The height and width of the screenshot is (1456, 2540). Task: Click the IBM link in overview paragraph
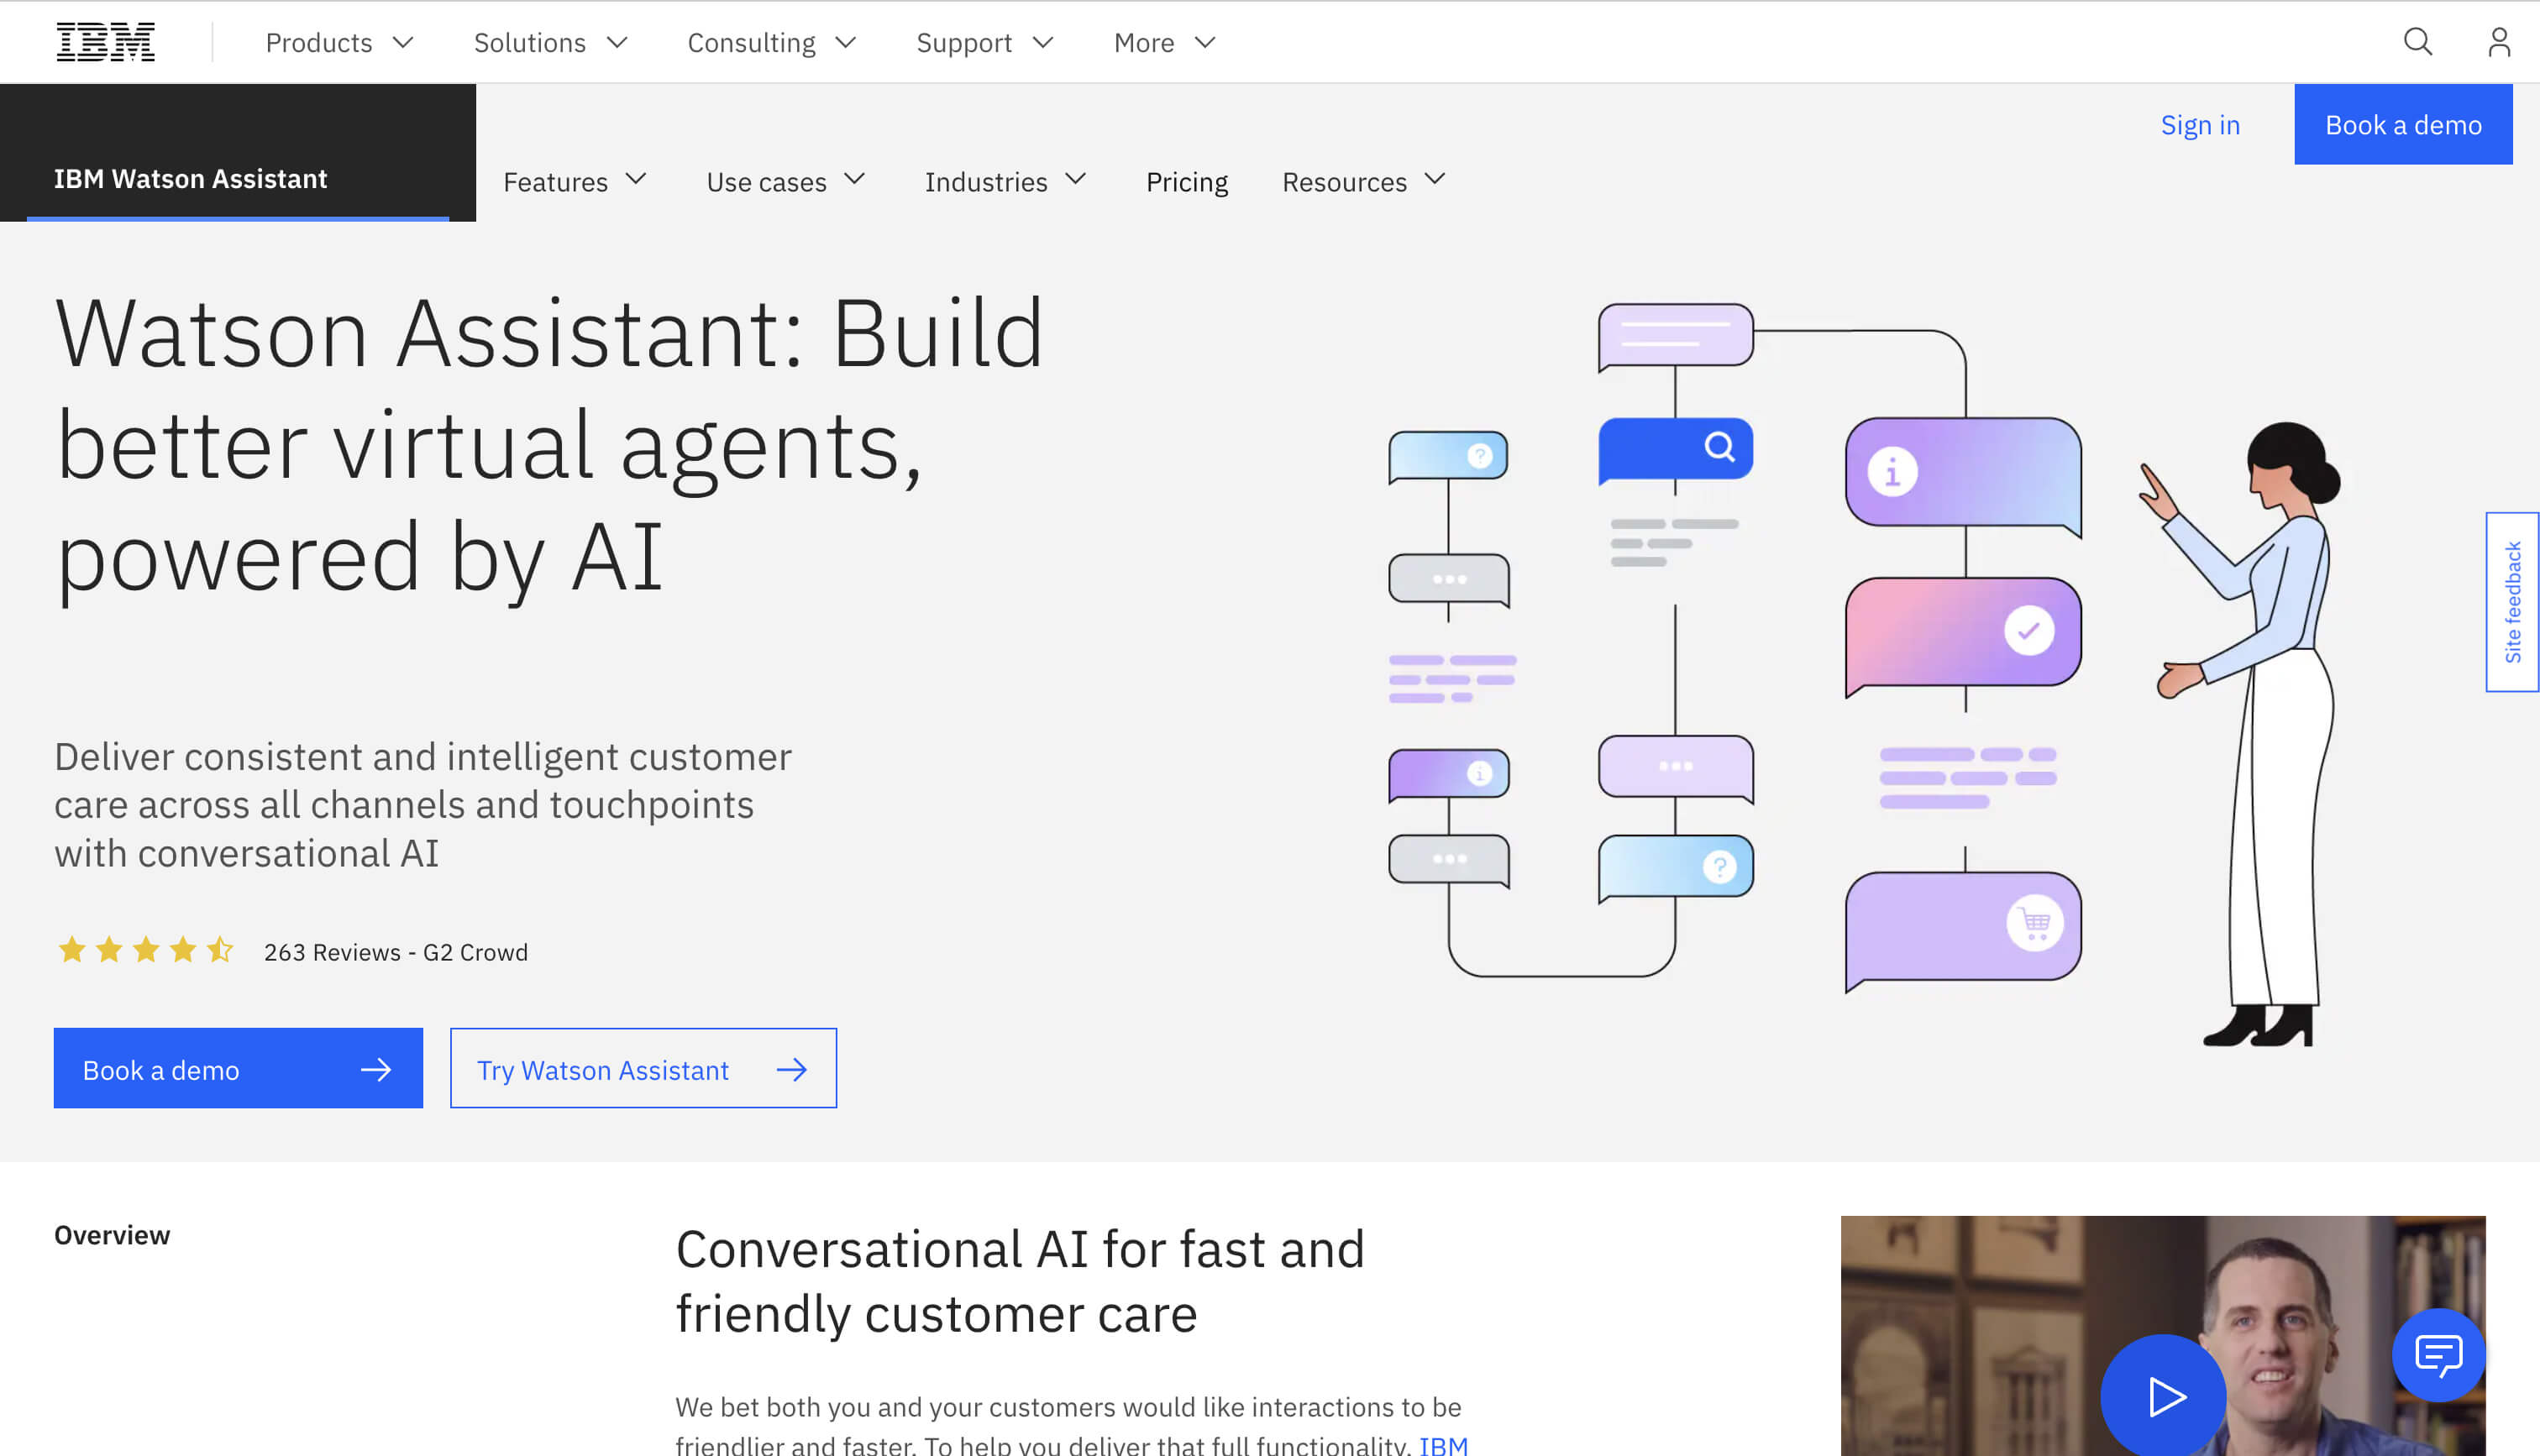click(1444, 1445)
